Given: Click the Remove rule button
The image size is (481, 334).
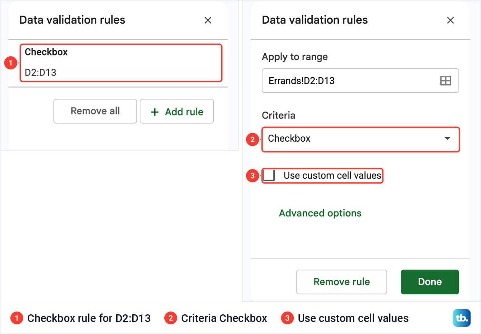Looking at the screenshot, I should pyautogui.click(x=342, y=282).
